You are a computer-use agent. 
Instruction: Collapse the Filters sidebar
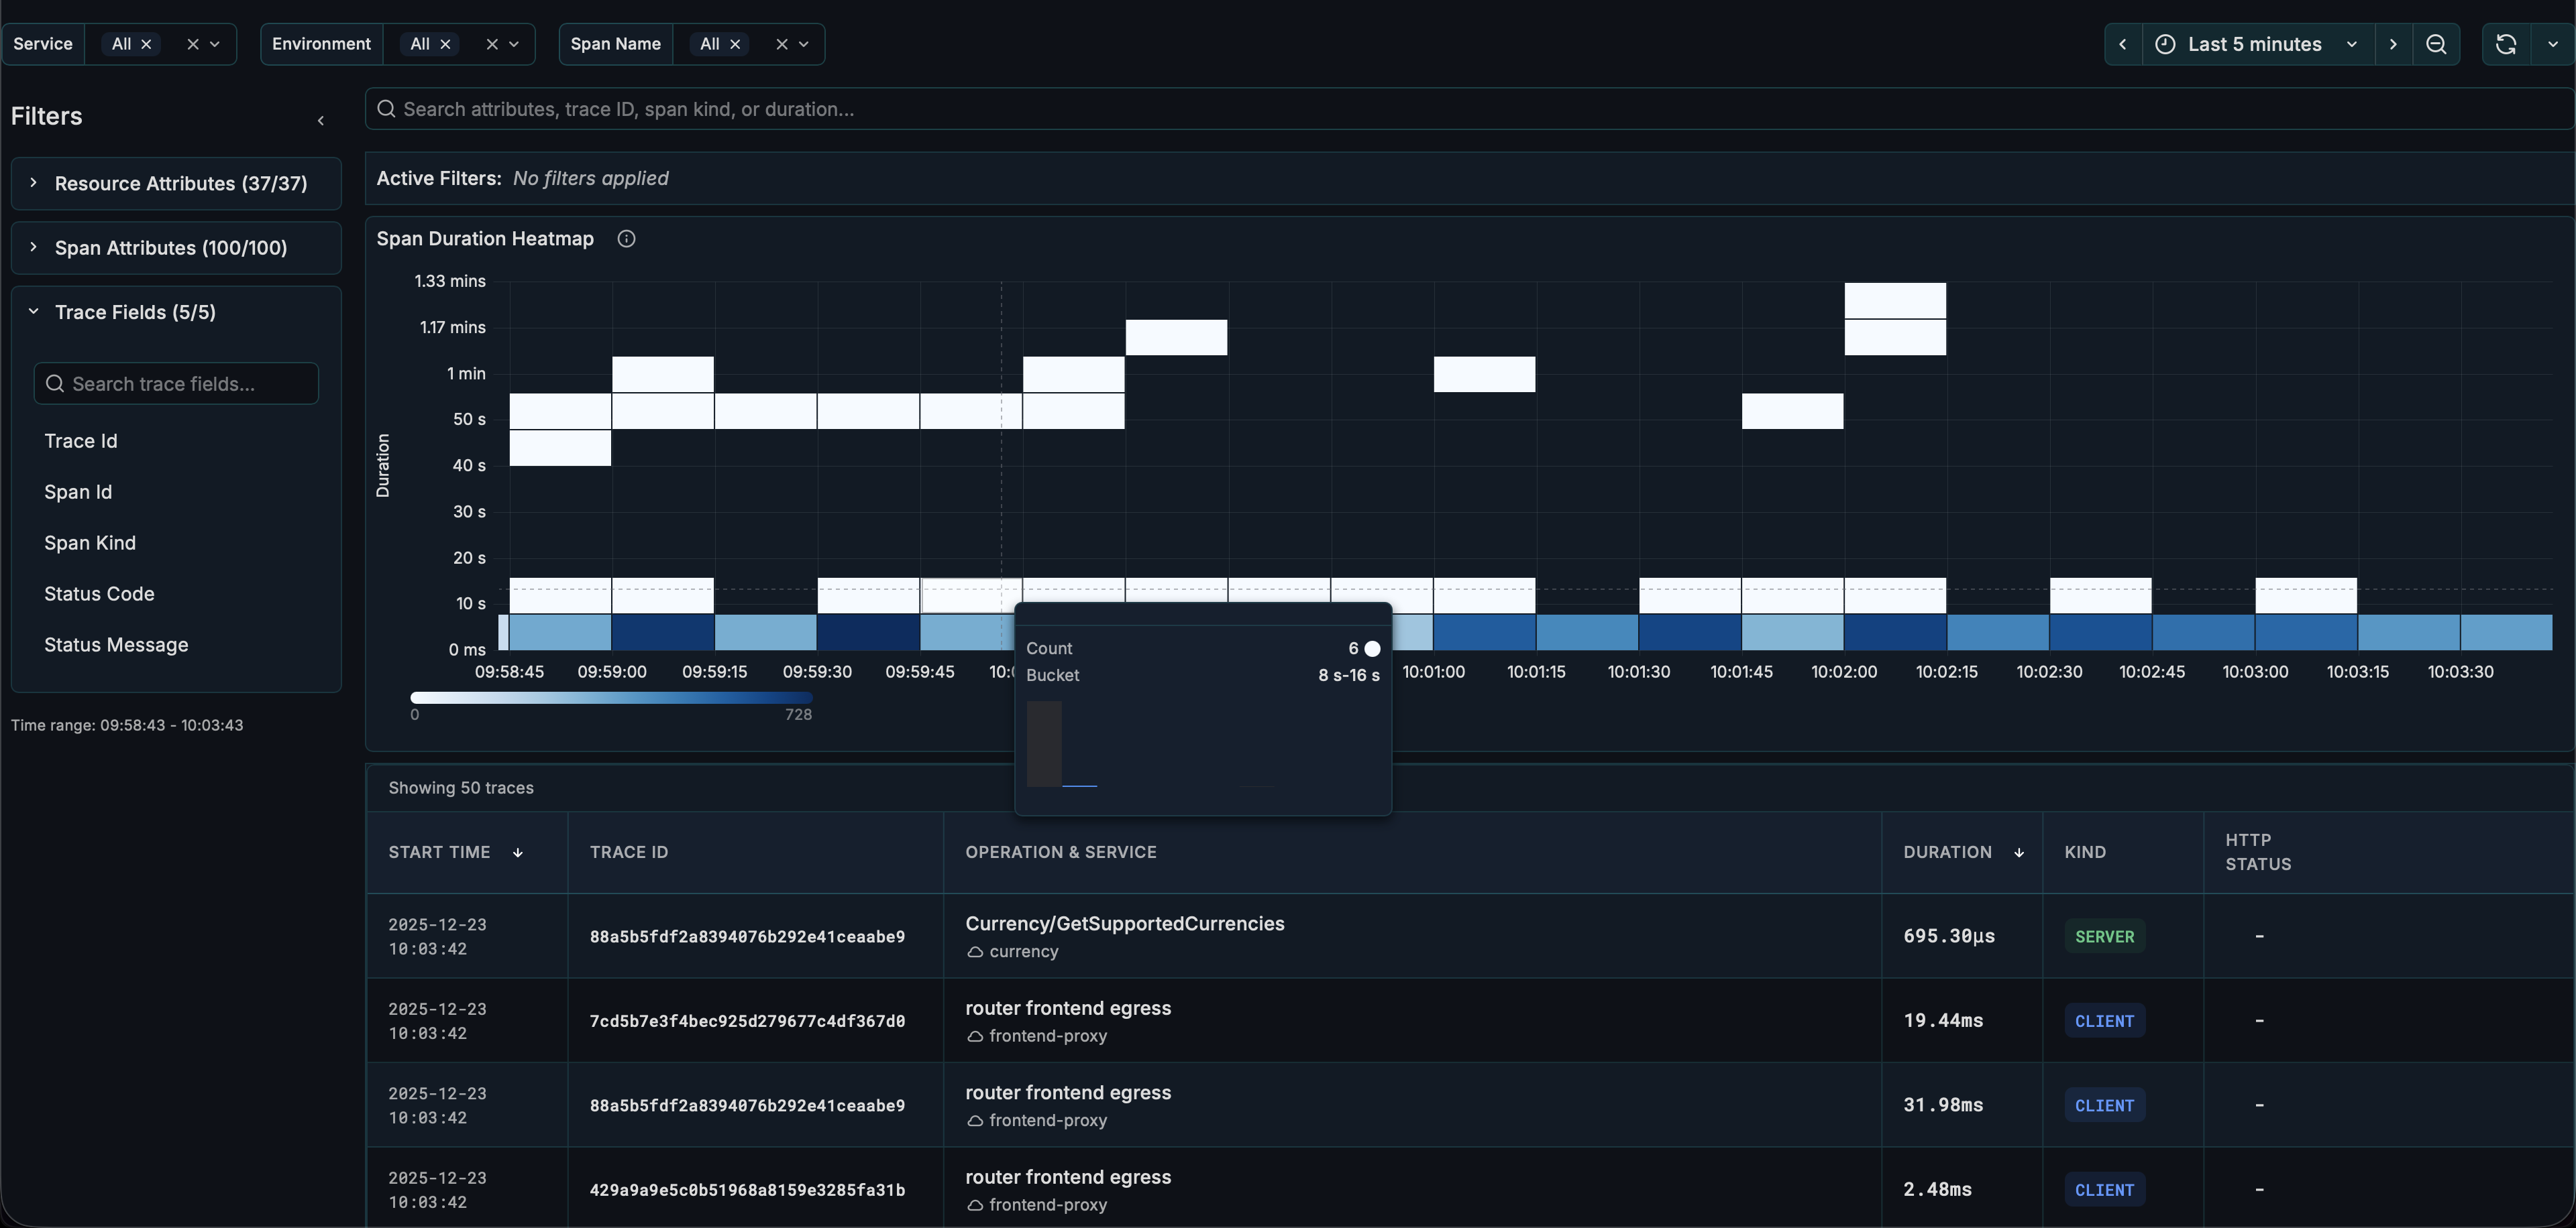click(x=321, y=120)
